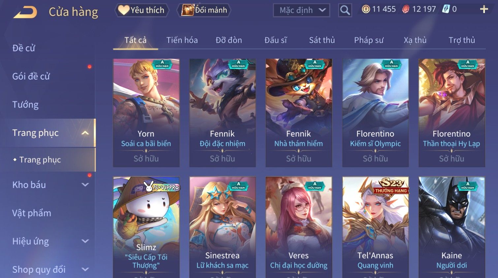Viewport: 498px width, 278px height.
Task: Open Tướng in the sidebar
Action: pyautogui.click(x=25, y=105)
